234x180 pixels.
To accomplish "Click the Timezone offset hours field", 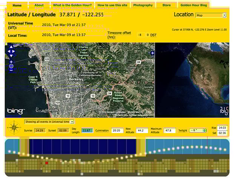I will [141, 35].
